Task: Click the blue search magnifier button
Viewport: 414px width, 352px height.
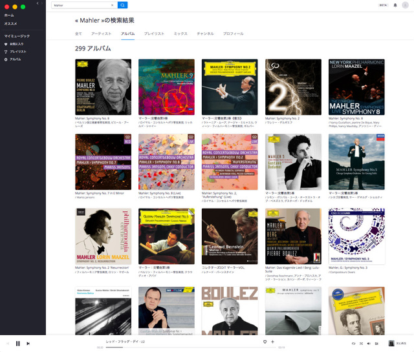Action: [123, 5]
